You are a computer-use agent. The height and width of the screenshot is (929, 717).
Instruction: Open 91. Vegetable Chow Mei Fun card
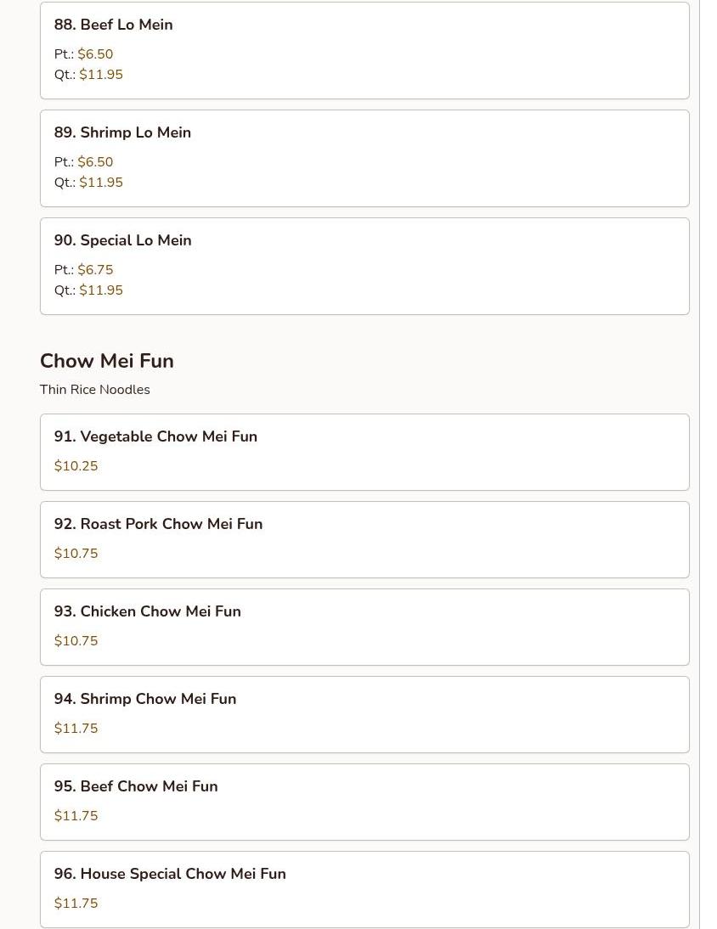coord(156,436)
